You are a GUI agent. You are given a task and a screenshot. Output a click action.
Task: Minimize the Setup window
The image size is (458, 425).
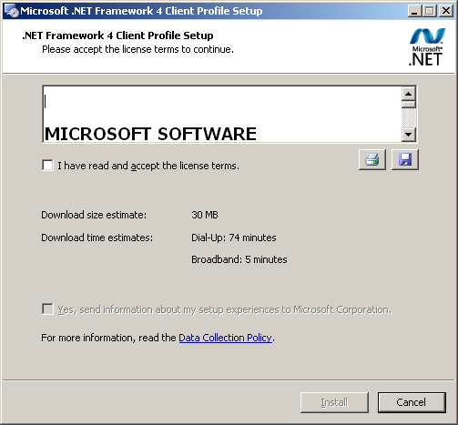click(414, 11)
